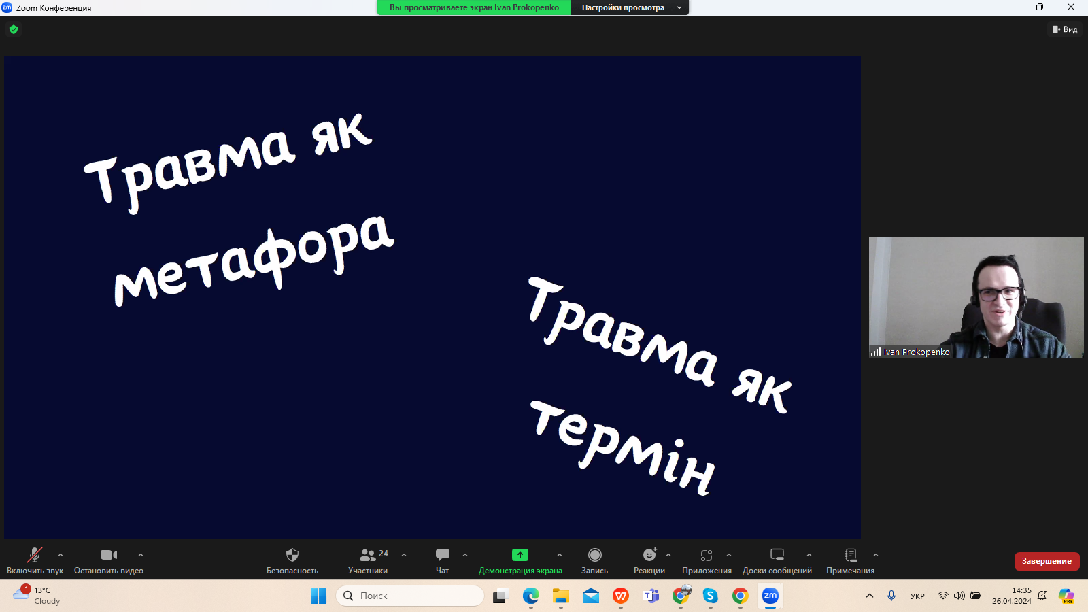This screenshot has width=1088, height=612.
Task: Unmute microphone with Включить звук button
Action: [35, 560]
